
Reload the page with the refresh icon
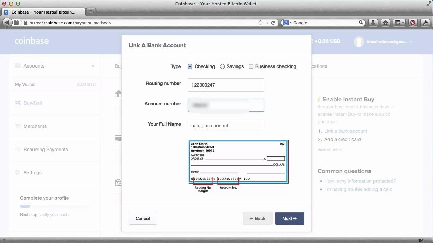tap(273, 23)
